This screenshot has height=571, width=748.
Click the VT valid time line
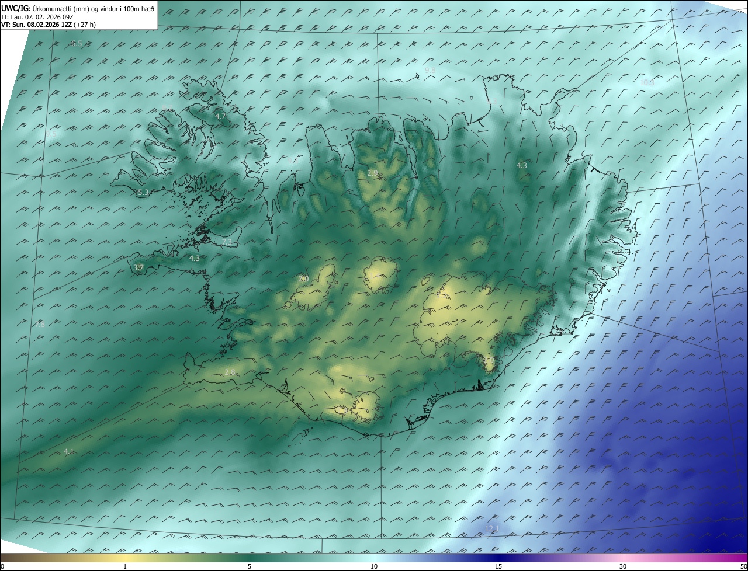tap(49, 25)
